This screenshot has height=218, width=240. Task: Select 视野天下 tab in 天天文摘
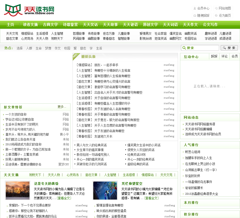point(35,175)
